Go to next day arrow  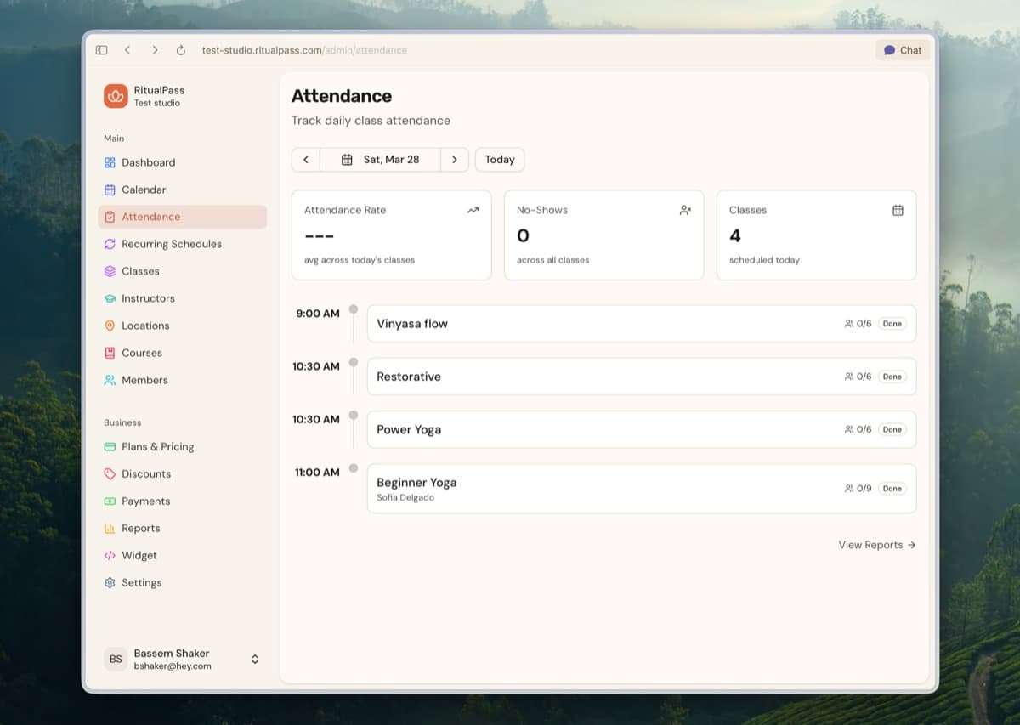[455, 160]
